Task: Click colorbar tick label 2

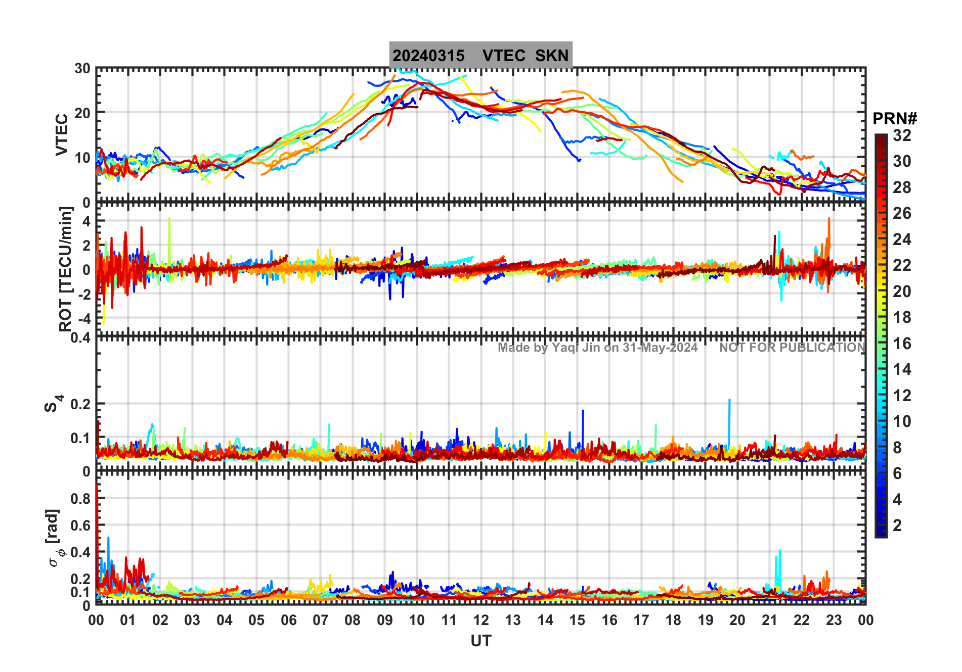Action: (x=897, y=525)
